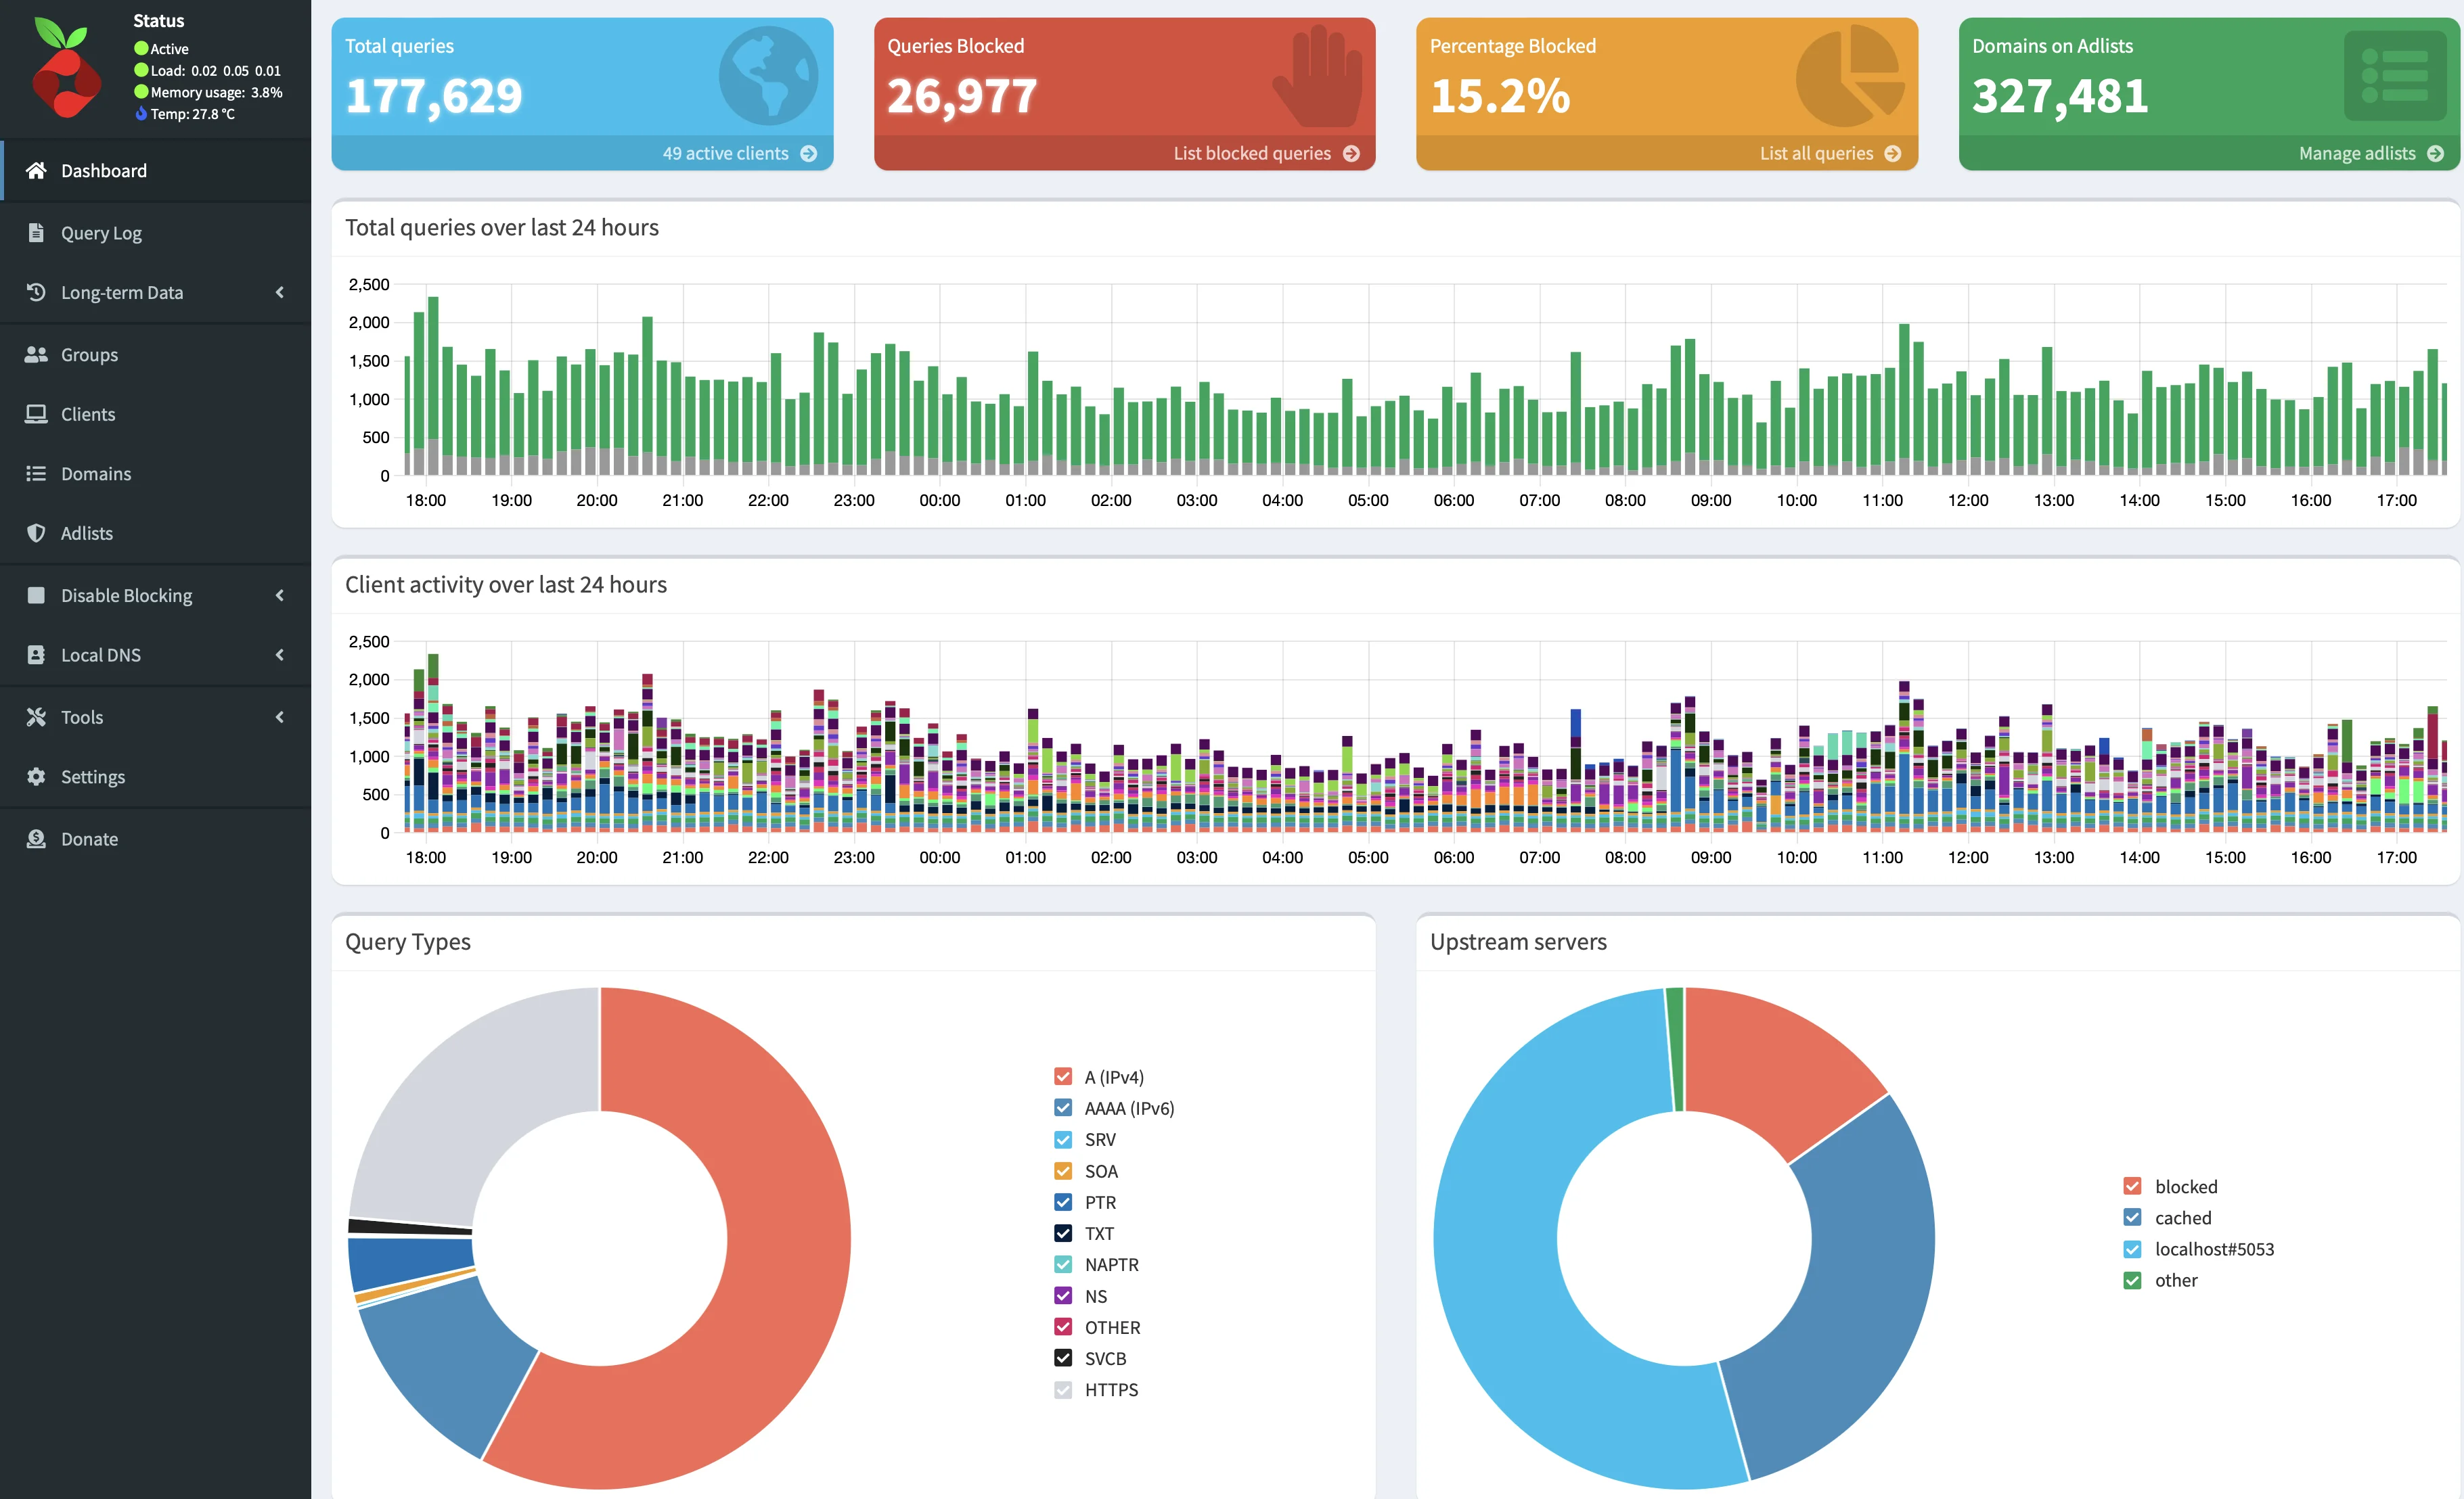Expand the Long-term Data submenu chevron
This screenshot has width=2464, height=1499.
[x=280, y=292]
